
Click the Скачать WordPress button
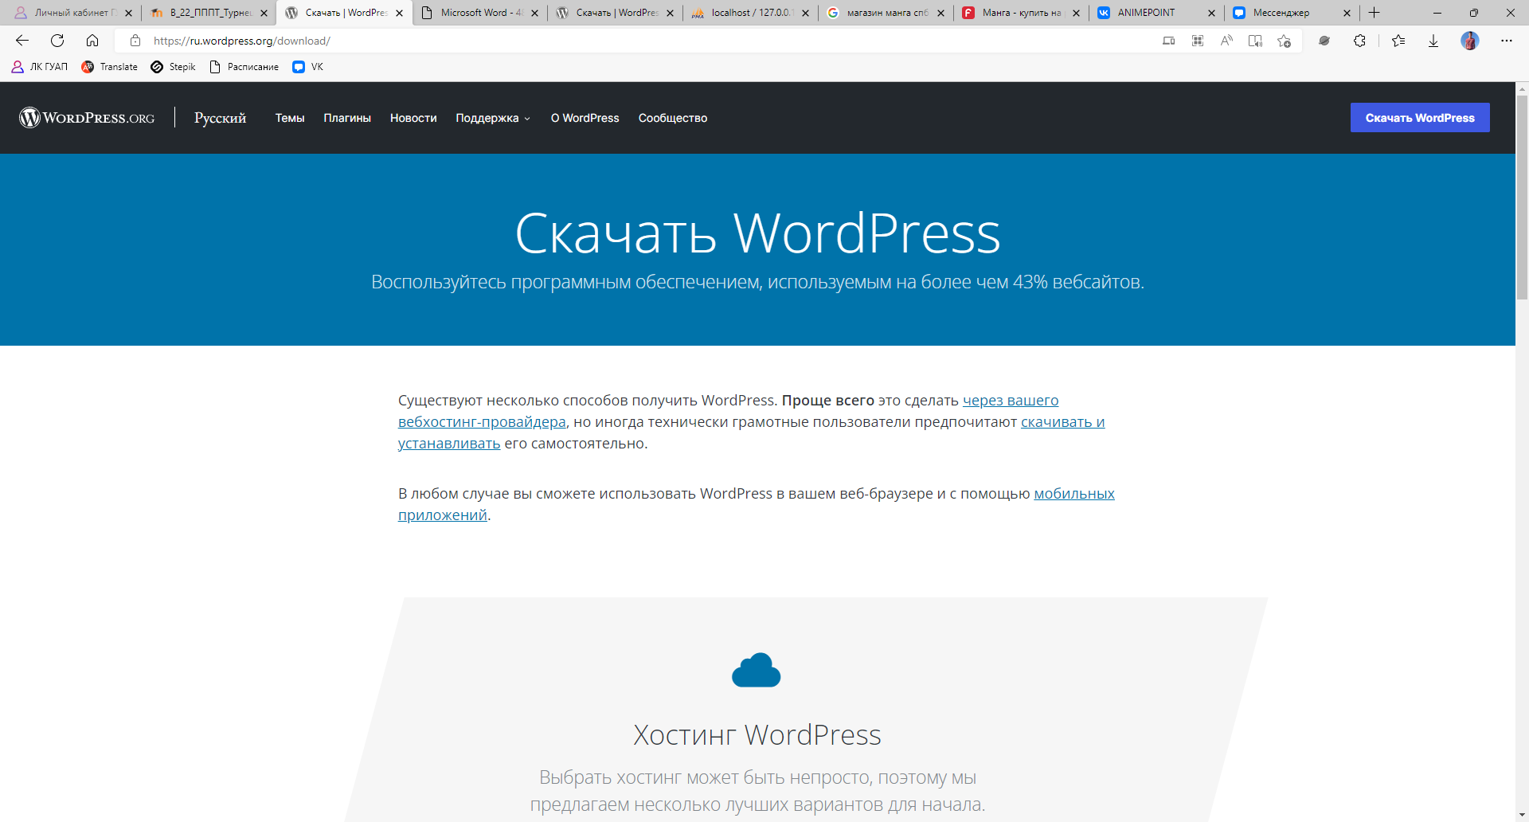pos(1420,118)
